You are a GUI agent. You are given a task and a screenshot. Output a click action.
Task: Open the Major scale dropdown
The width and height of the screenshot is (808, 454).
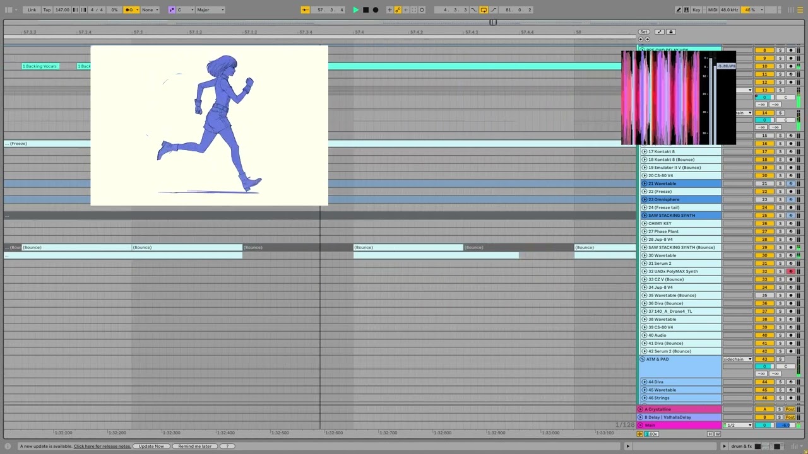tap(210, 9)
